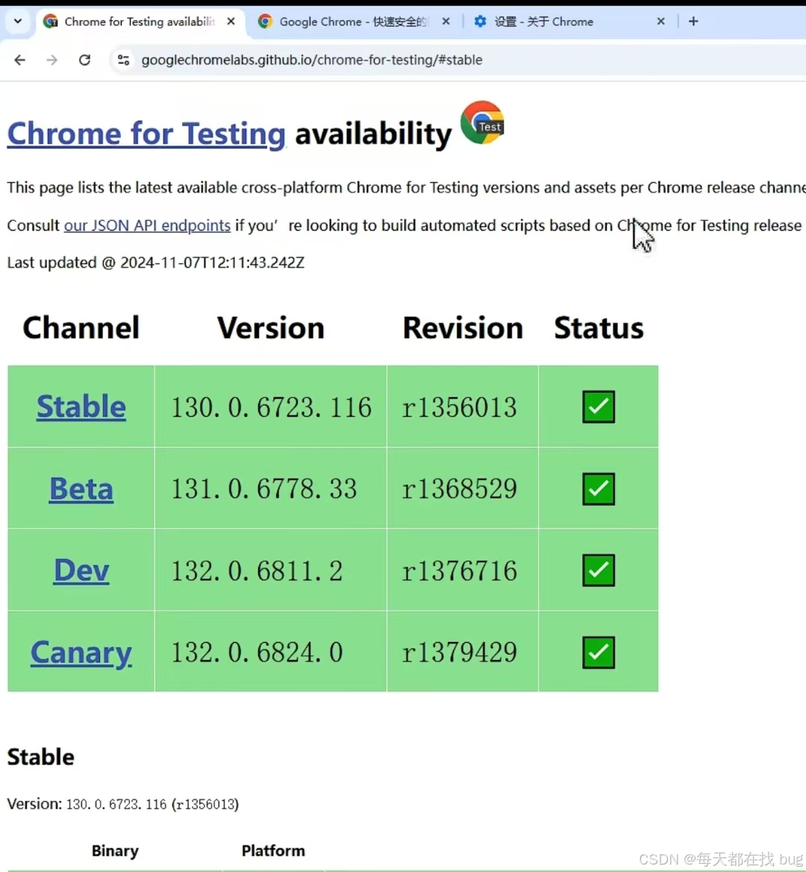The width and height of the screenshot is (806, 872).
Task: Open a new tab with plus button
Action: click(x=693, y=22)
